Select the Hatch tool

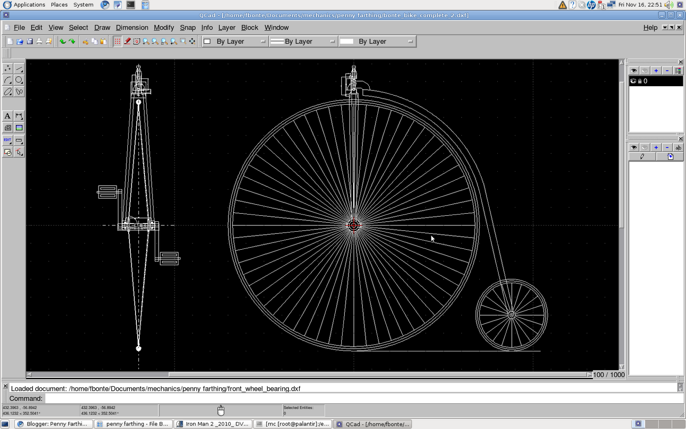click(x=7, y=127)
